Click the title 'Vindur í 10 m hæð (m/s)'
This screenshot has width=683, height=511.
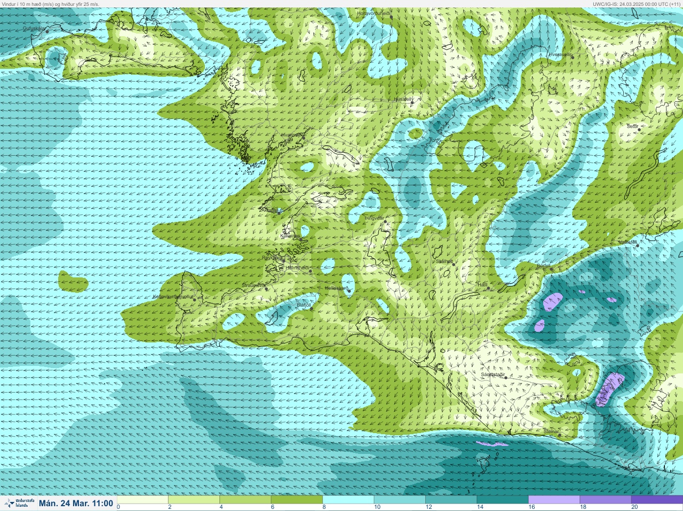(x=29, y=4)
